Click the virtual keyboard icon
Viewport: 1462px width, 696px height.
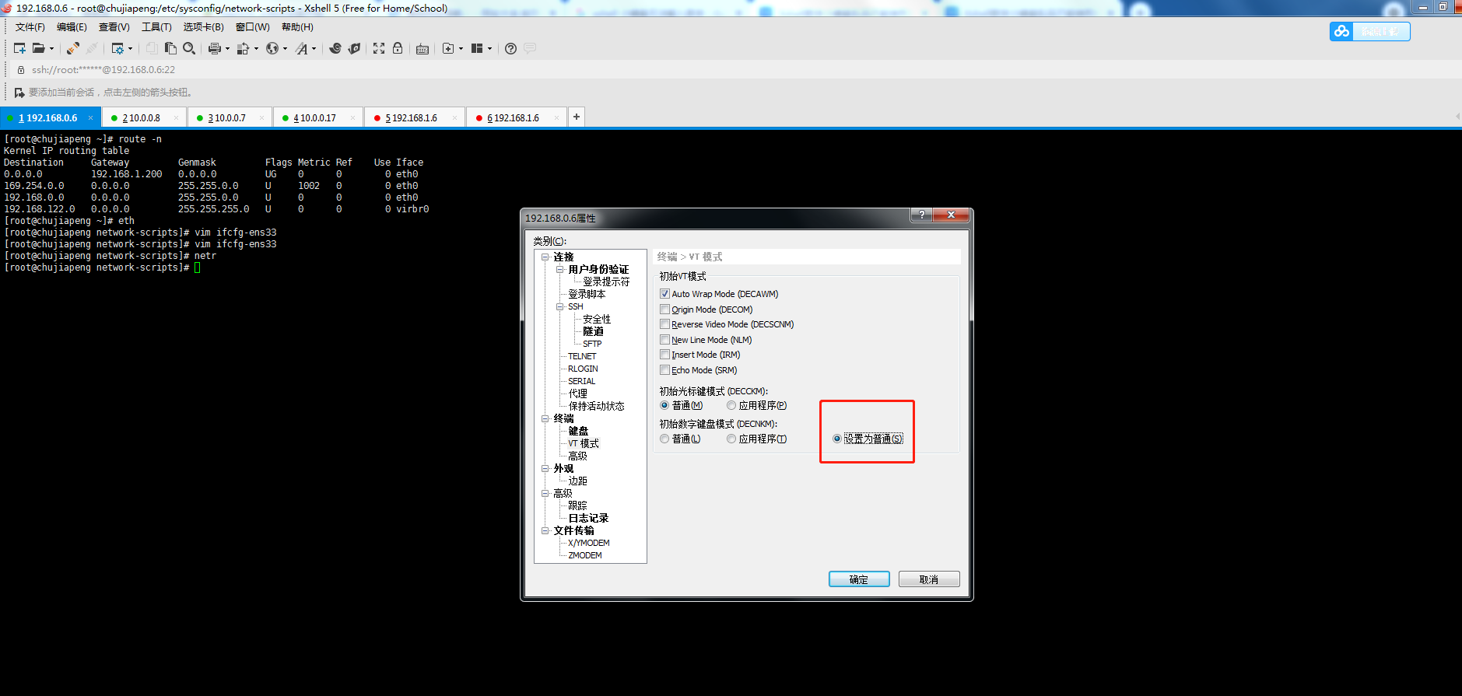coord(422,48)
